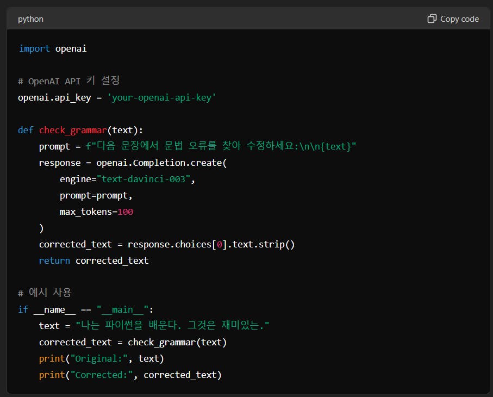Click the closing parenthesis line after max_tokens
This screenshot has width=493, height=397.
pyautogui.click(x=41, y=228)
